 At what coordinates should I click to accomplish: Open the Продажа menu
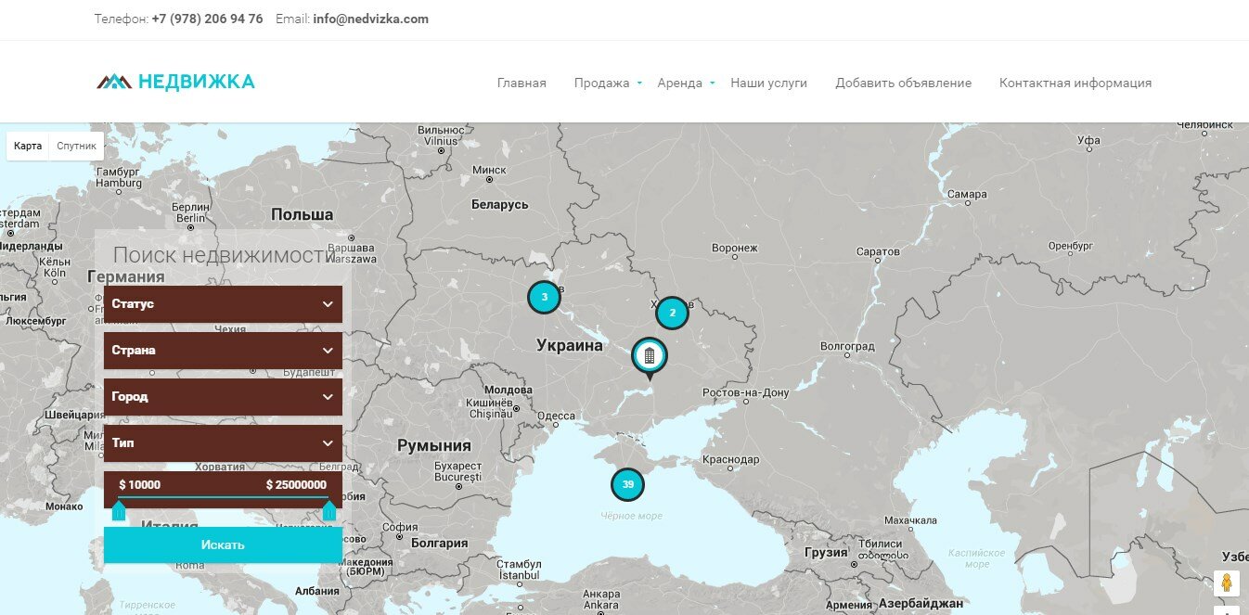602,83
